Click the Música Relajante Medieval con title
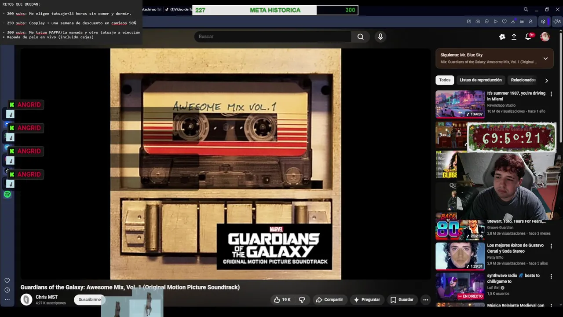The height and width of the screenshot is (317, 563). point(515,305)
